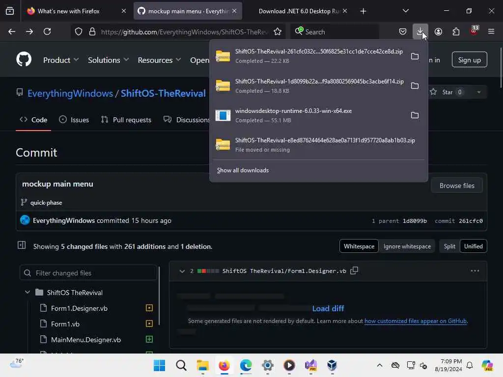
Task: Open the Pull requests tab
Action: point(126,120)
